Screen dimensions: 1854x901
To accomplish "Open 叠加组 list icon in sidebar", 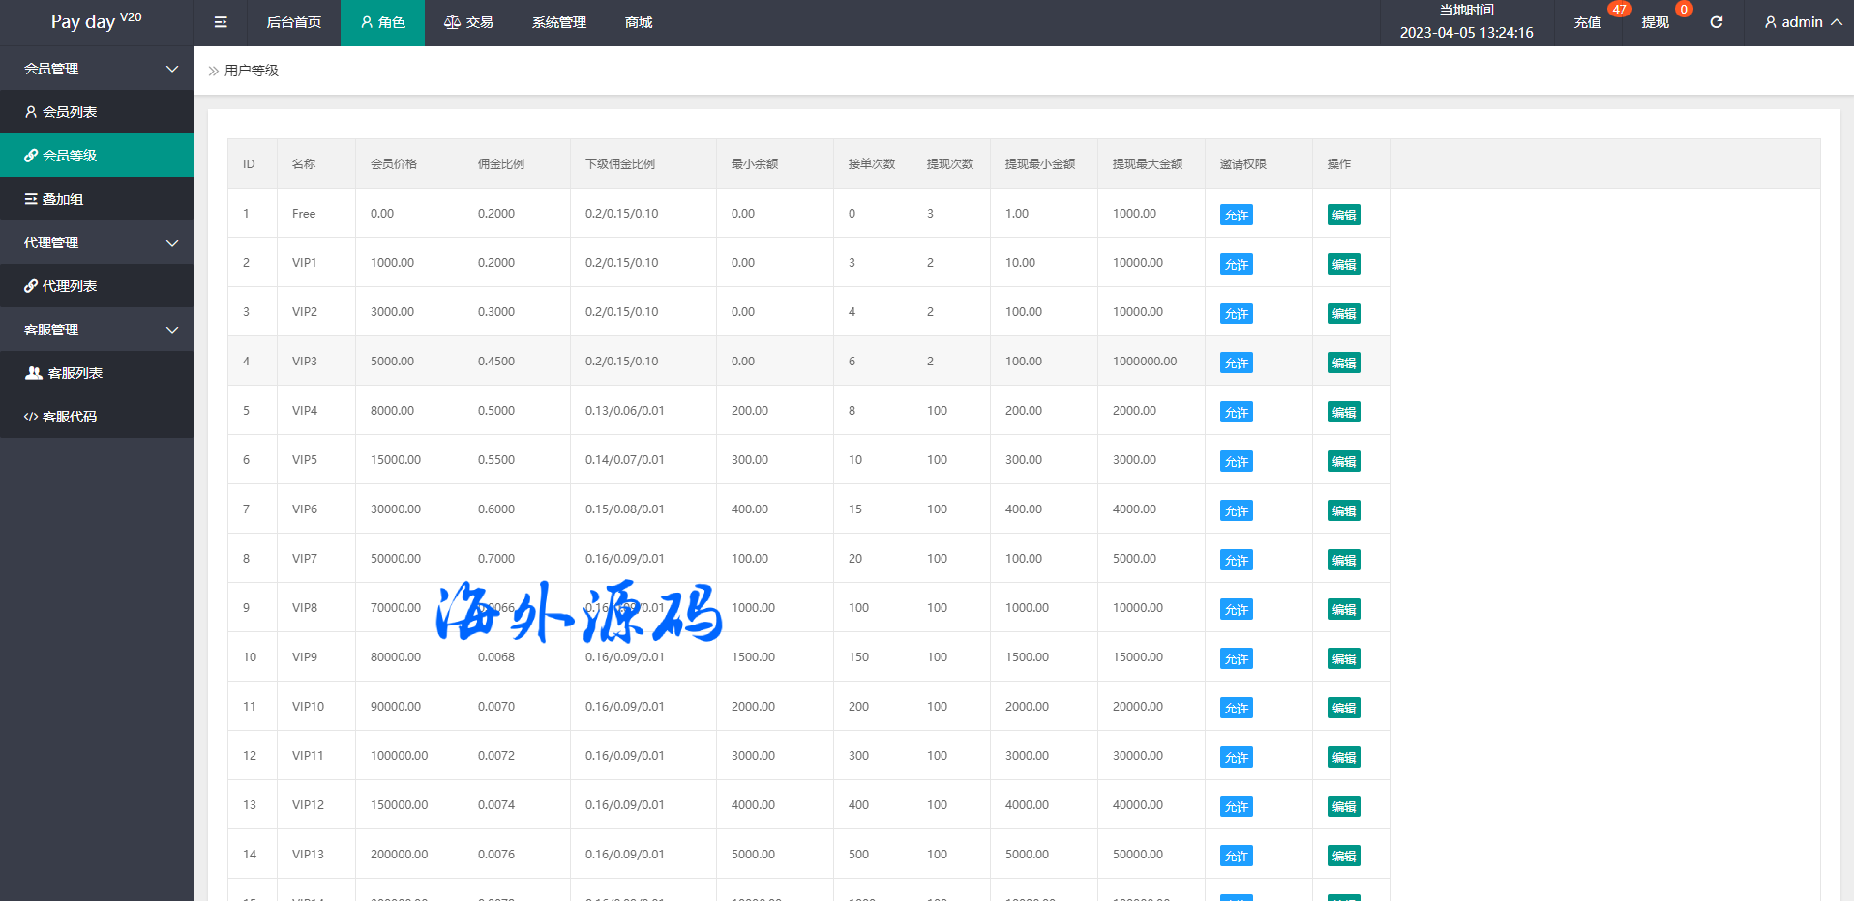I will [31, 199].
